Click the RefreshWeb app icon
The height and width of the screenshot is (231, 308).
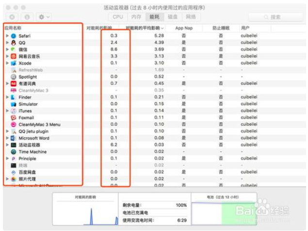click(14, 70)
